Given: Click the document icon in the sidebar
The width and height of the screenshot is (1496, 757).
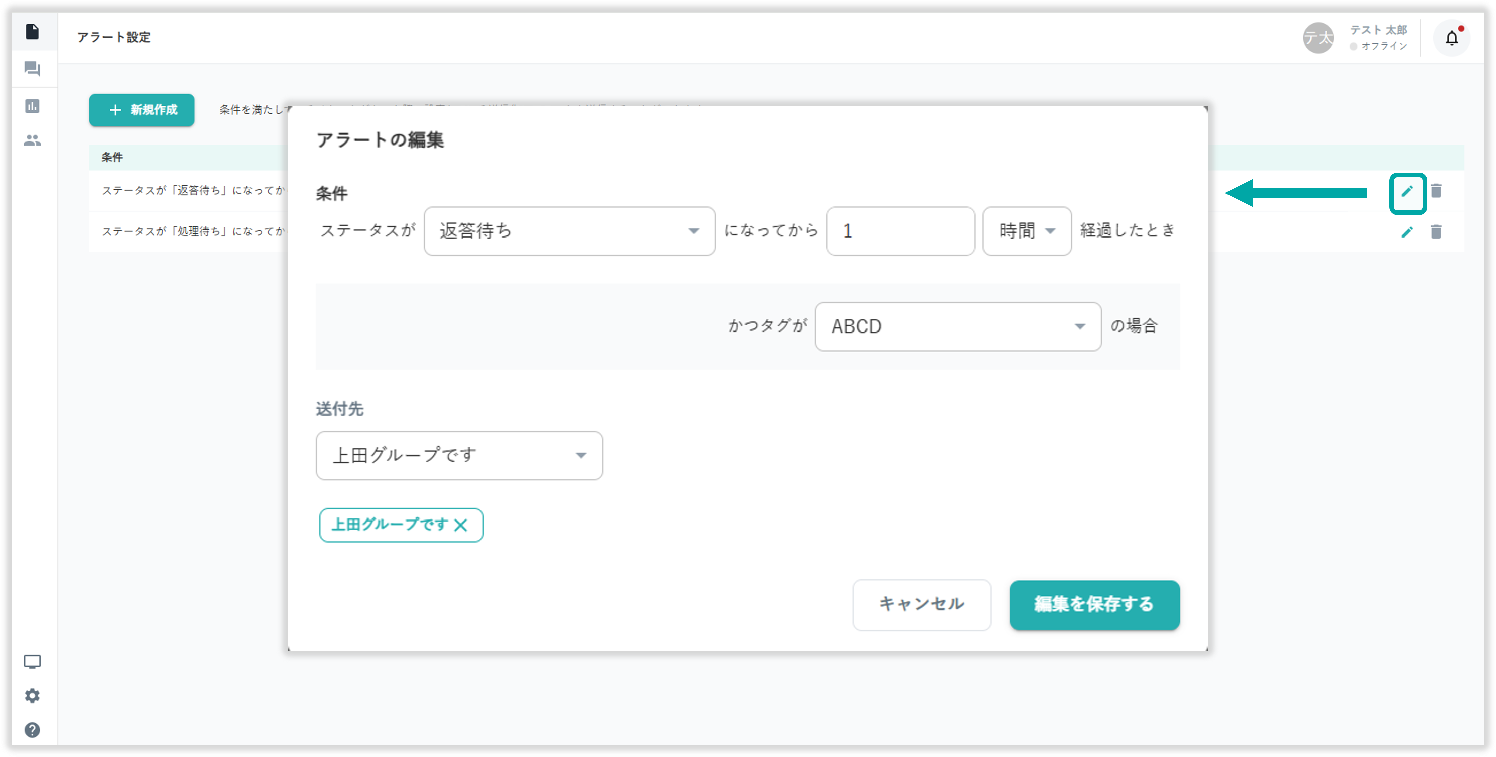Looking at the screenshot, I should pyautogui.click(x=32, y=31).
